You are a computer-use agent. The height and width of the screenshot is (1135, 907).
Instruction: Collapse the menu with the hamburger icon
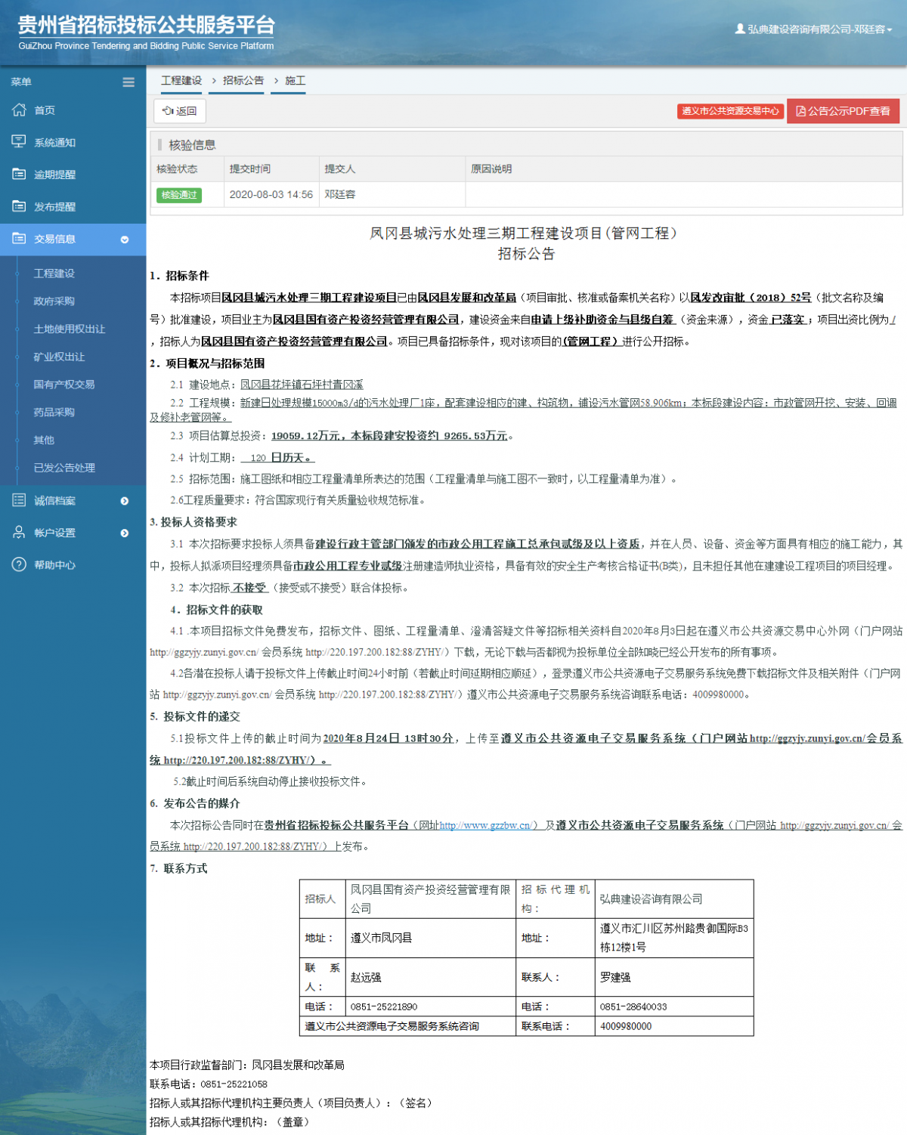pyautogui.click(x=128, y=82)
